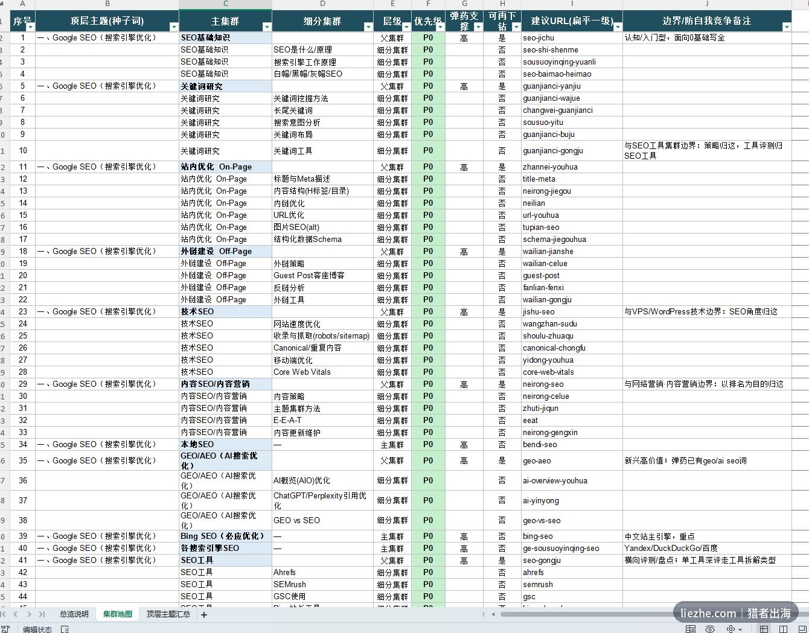The image size is (809, 633).
Task: Open the 主集群 column filter dropdown
Action: click(267, 27)
